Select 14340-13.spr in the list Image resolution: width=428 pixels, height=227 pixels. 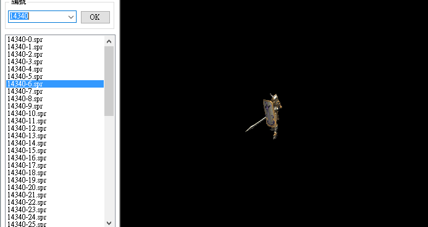55,136
